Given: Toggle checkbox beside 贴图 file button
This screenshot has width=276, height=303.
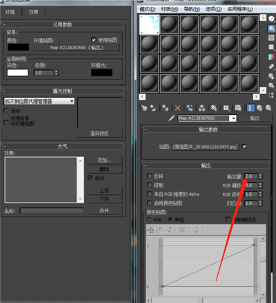Looking at the screenshot, I should [244, 146].
